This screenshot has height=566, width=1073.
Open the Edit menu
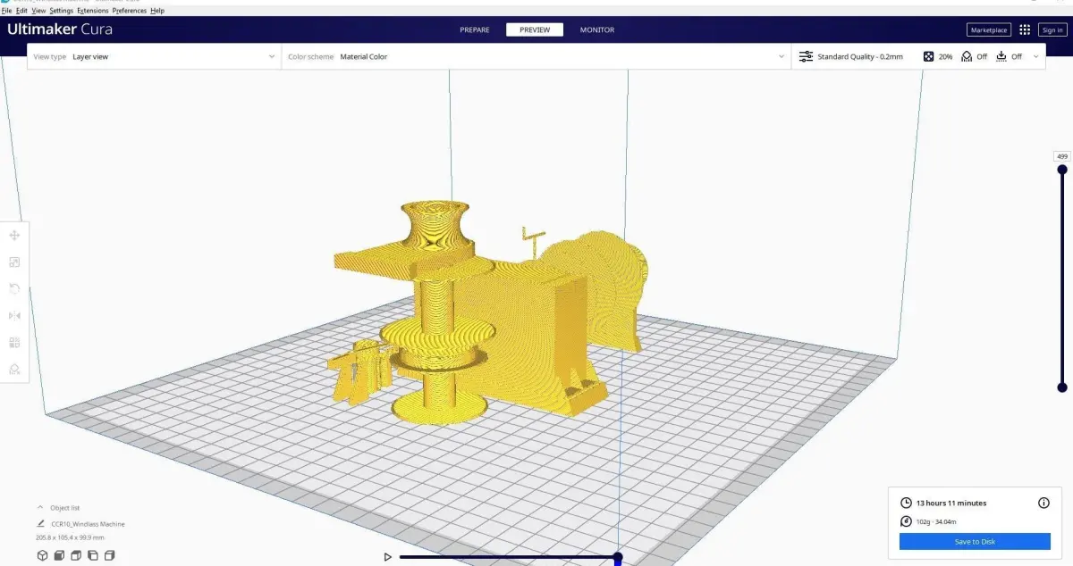[x=21, y=11]
